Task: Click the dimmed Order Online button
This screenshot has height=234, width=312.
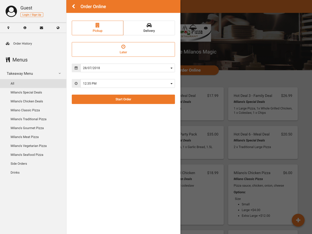Action: point(199,70)
